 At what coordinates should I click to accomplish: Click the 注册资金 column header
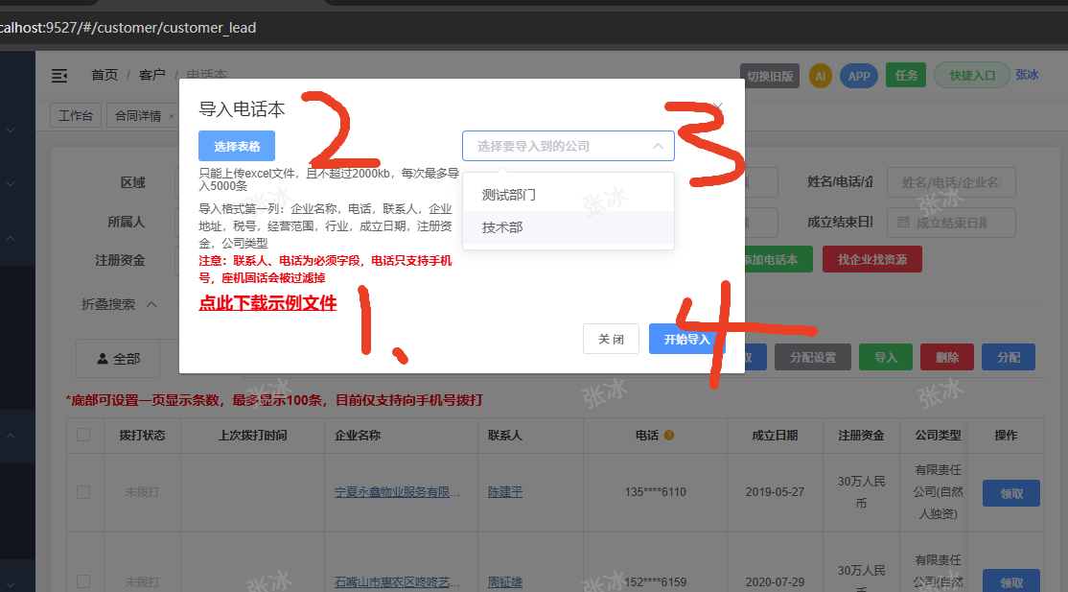(861, 436)
